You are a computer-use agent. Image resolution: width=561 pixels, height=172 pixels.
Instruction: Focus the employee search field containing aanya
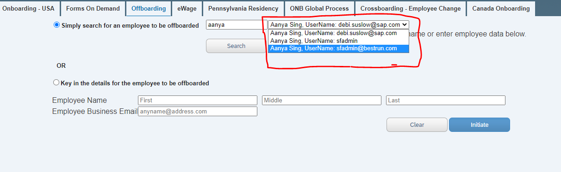237,25
